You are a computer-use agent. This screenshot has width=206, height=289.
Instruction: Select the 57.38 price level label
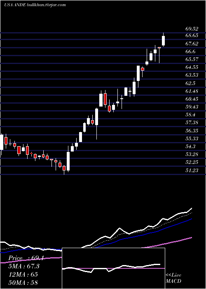tap(192, 123)
